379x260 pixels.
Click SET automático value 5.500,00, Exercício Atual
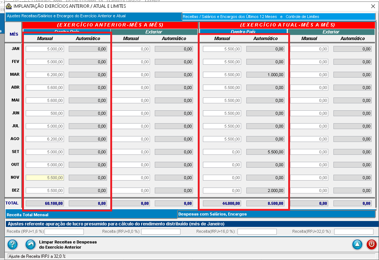point(265,152)
